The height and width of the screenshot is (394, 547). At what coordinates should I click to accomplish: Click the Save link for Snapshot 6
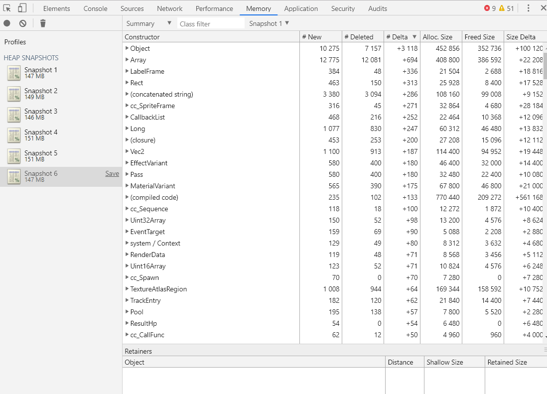[x=112, y=174]
